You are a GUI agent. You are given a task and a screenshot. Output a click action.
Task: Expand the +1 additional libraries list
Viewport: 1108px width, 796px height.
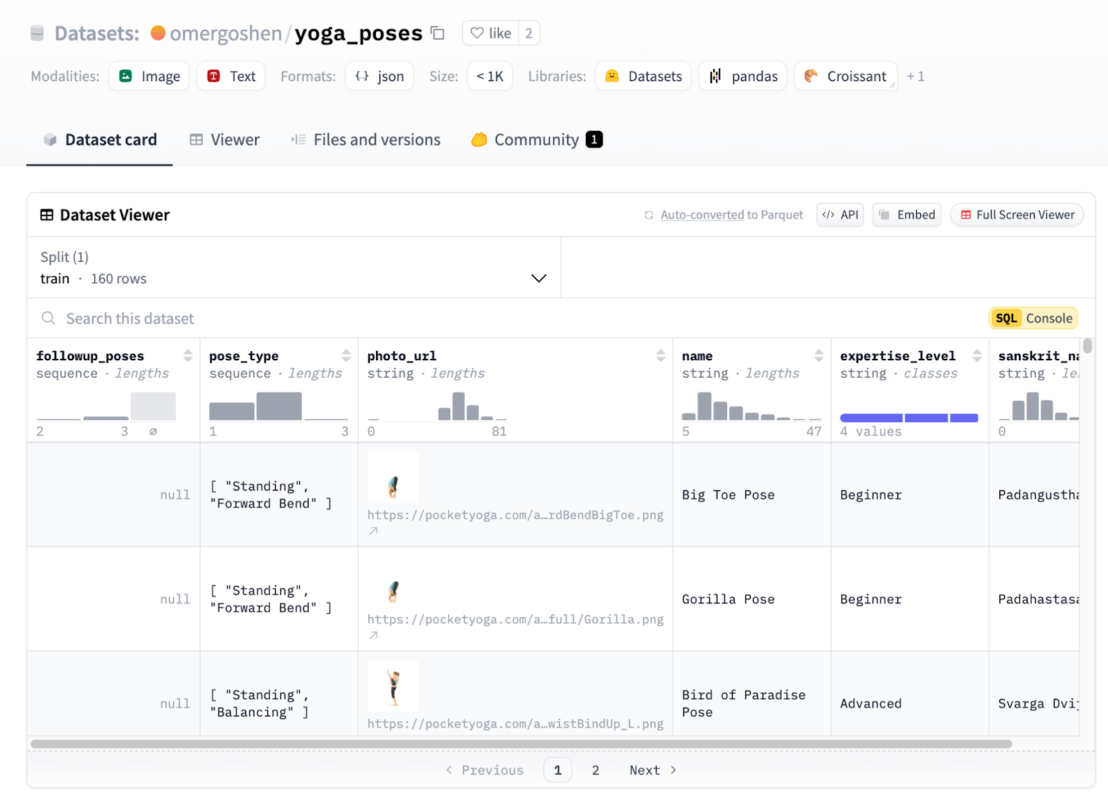pyautogui.click(x=915, y=76)
